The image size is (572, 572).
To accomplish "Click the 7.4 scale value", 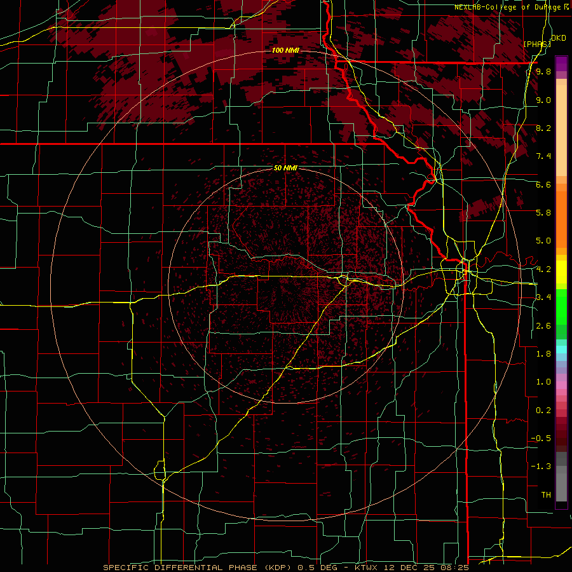I will (x=543, y=156).
